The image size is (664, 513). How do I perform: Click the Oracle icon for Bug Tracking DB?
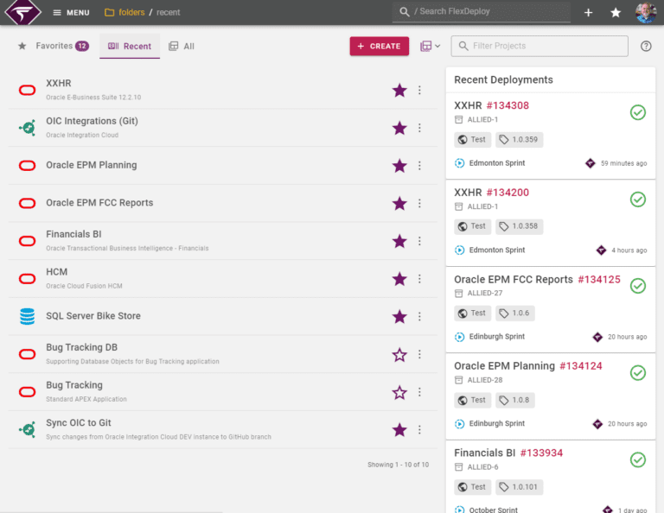coord(27,354)
